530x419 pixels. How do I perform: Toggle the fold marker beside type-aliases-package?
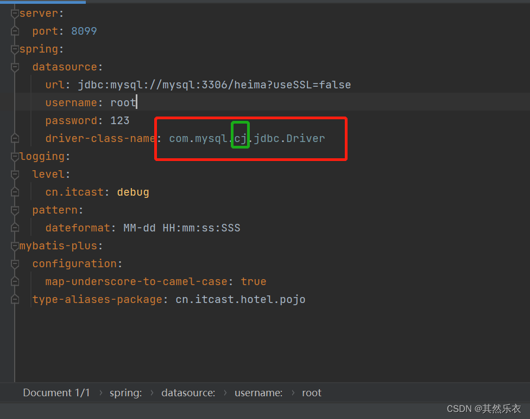click(x=15, y=299)
